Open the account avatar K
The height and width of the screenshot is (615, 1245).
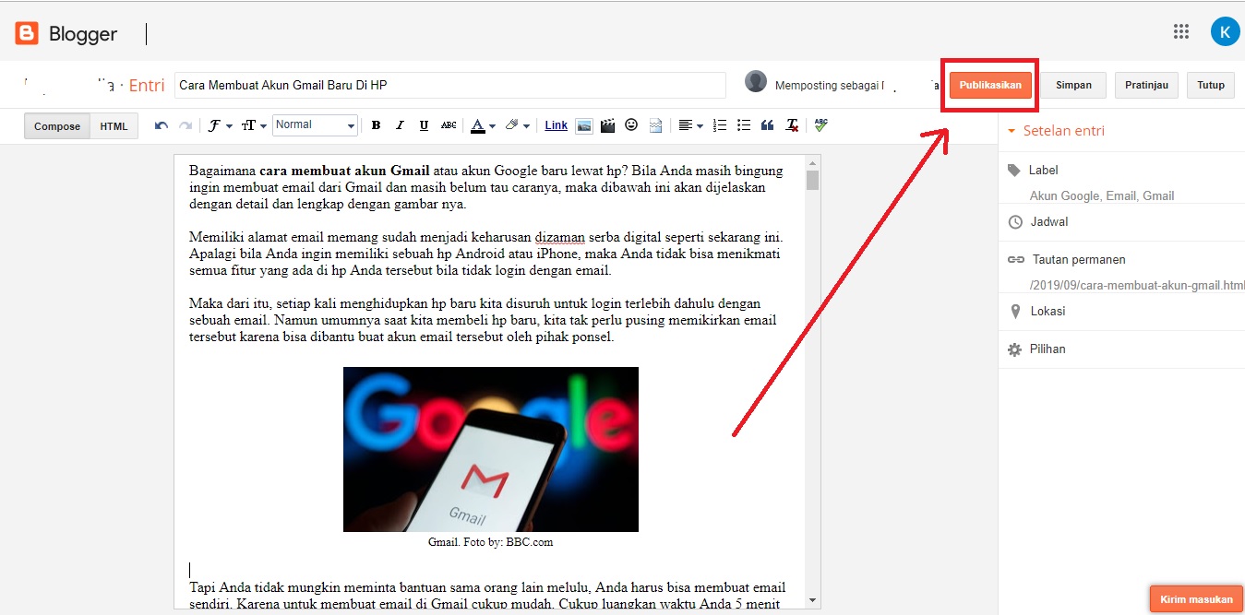click(1225, 31)
